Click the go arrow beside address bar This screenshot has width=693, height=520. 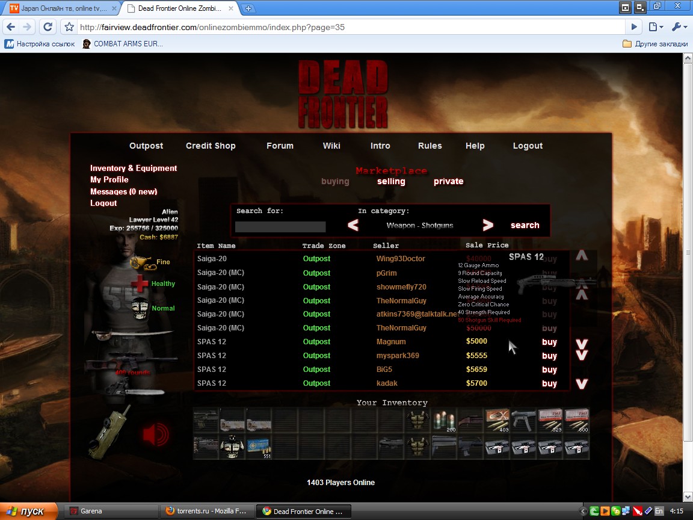pyautogui.click(x=634, y=27)
